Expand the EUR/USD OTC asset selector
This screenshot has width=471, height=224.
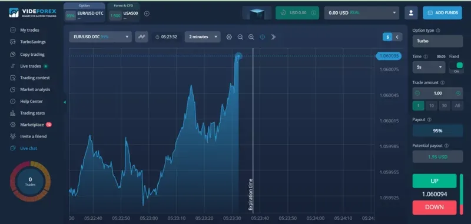tap(100, 37)
